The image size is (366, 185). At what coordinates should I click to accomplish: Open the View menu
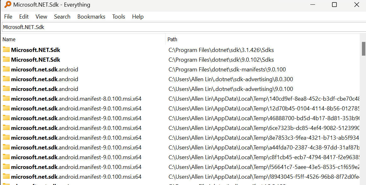pyautogui.click(x=41, y=17)
